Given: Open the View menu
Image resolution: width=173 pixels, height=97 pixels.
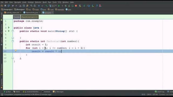Looking at the screenshot, I should [x=11, y=2].
